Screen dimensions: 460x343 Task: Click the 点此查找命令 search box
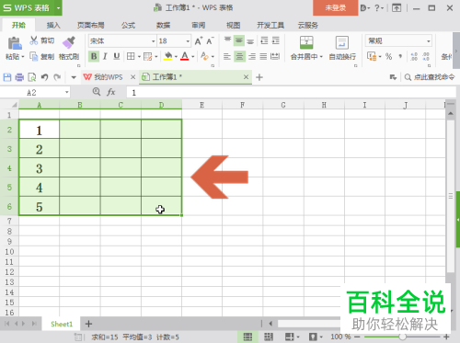point(430,77)
